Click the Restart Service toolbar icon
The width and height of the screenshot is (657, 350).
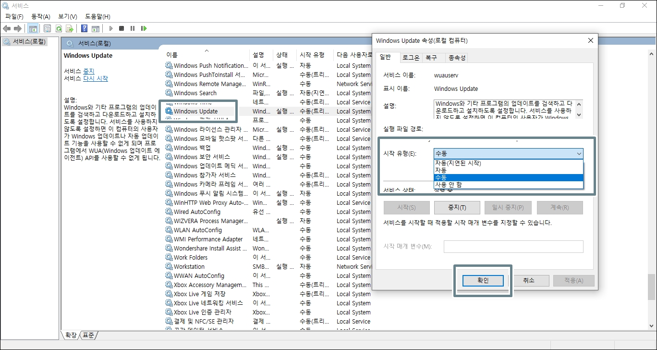point(144,28)
